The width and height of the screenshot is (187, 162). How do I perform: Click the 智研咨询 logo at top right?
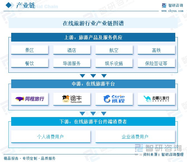click(x=172, y=5)
